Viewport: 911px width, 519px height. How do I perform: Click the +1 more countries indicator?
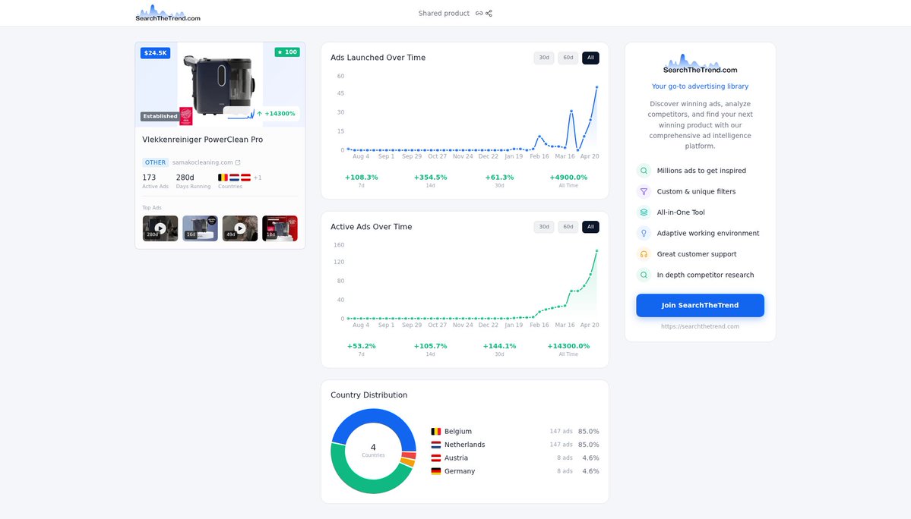pos(258,178)
